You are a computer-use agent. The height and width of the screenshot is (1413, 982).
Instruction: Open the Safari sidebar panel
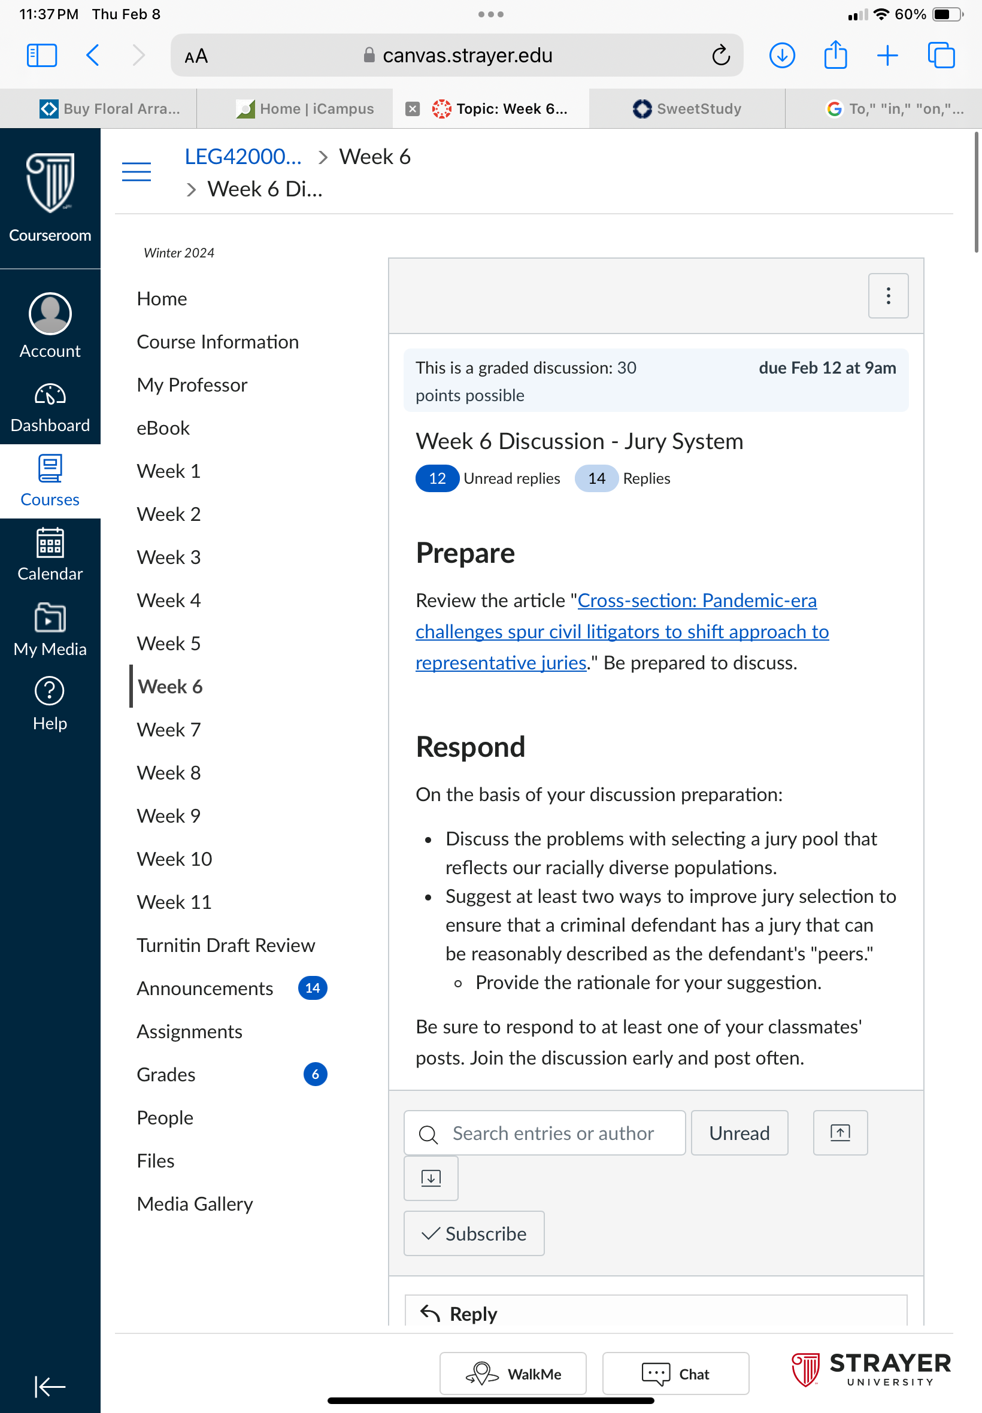click(x=42, y=55)
